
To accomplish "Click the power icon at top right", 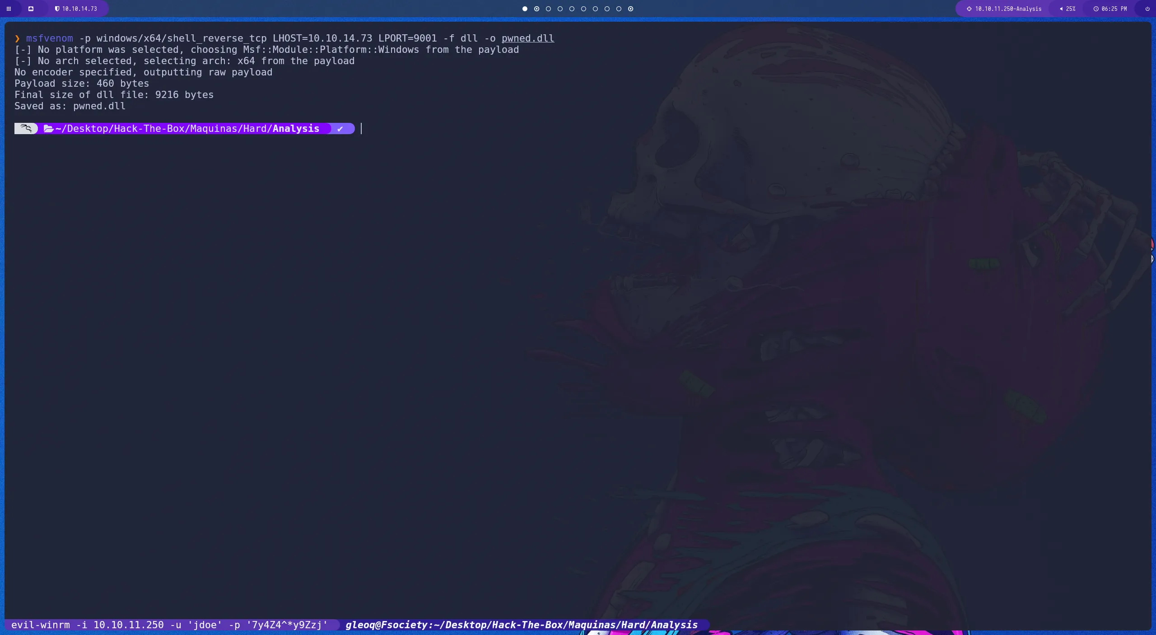I will pyautogui.click(x=1147, y=9).
